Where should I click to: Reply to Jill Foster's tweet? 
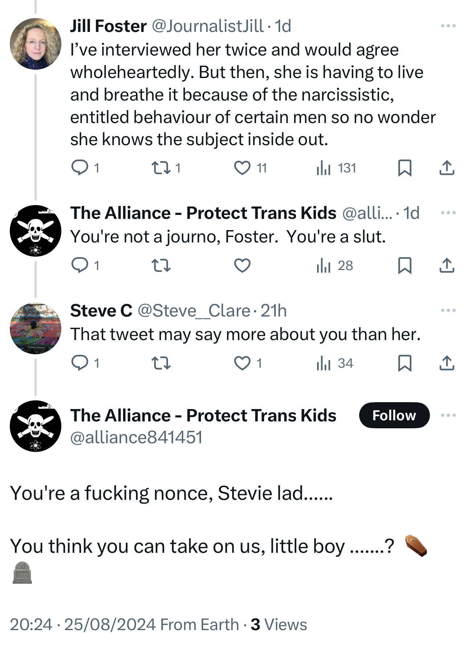[x=79, y=168]
